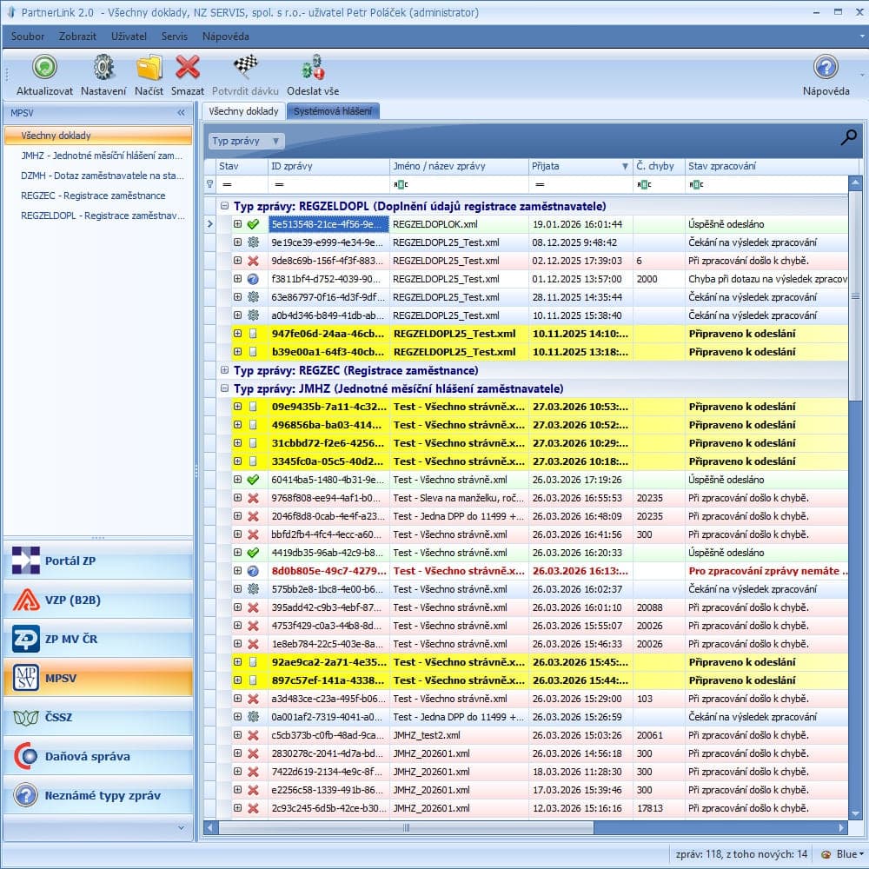Click the vertical scrollbar down arrow
The image size is (869, 869).
click(x=855, y=813)
